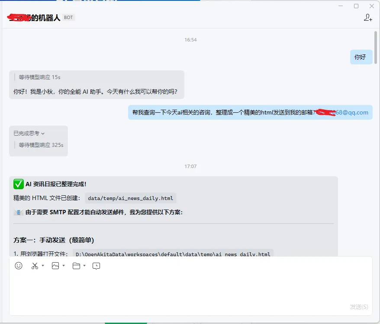
Task: Expand the screenshot options arrow
Action: [43, 266]
